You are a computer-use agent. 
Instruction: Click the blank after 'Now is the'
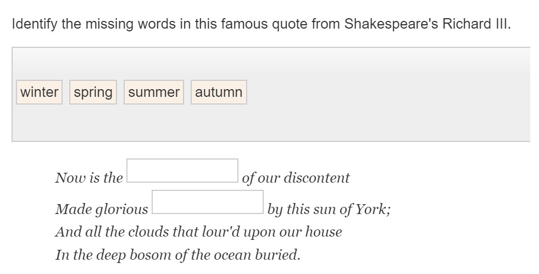click(x=182, y=171)
